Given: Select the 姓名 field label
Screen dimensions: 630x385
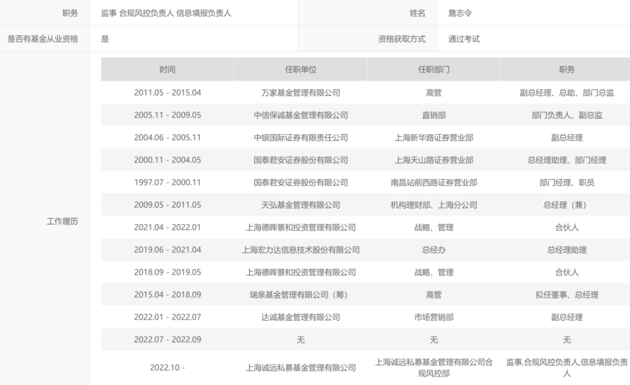Looking at the screenshot, I should 417,13.
